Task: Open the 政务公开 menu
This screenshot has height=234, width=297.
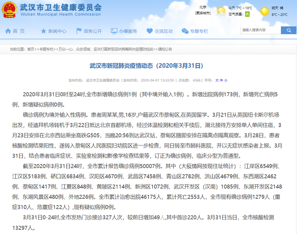Action: pos(92,31)
